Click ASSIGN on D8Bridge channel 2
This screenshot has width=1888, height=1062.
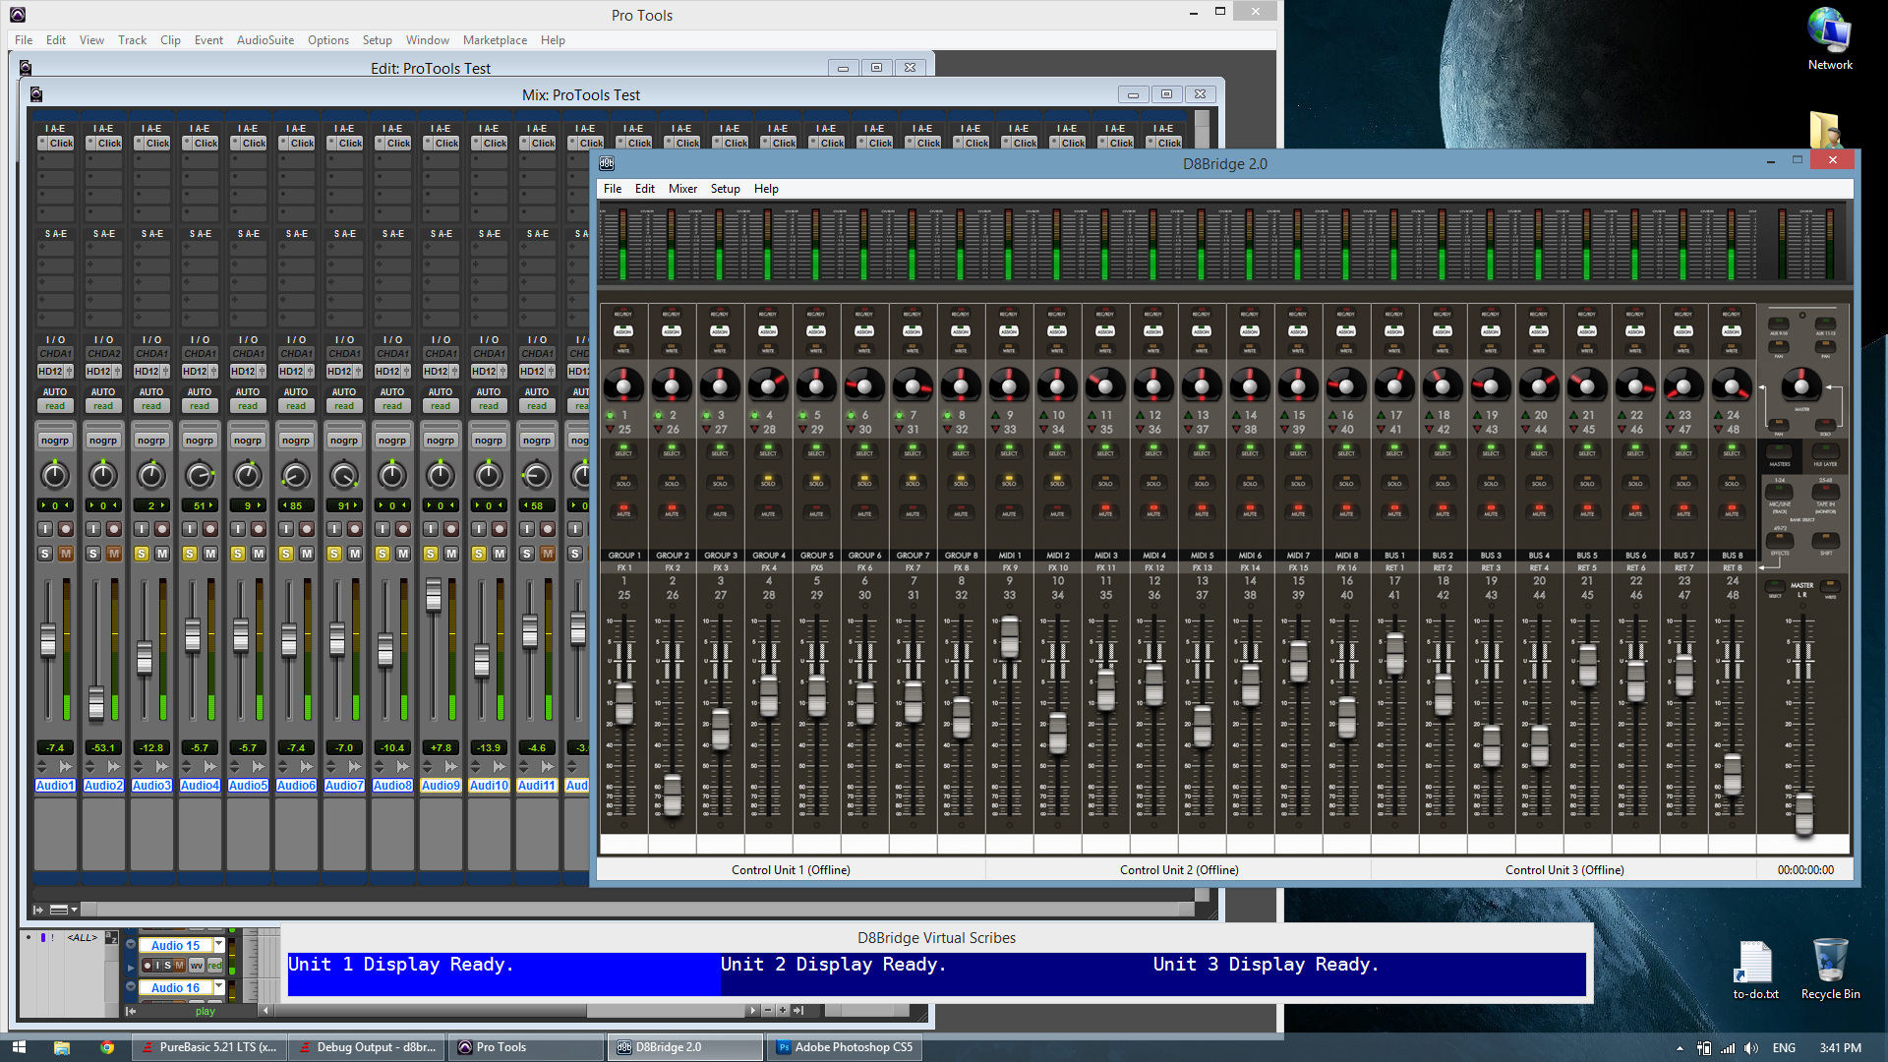coord(672,331)
